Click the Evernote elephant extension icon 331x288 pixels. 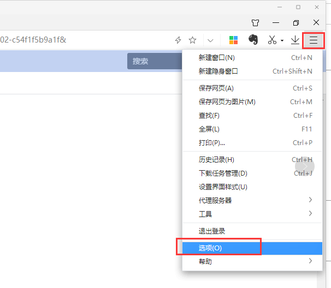point(252,40)
